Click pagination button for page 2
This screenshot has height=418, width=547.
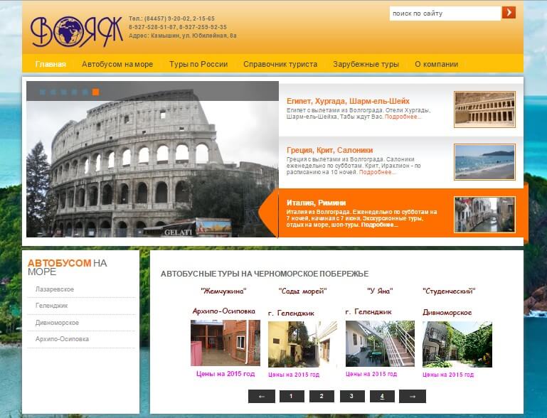click(x=322, y=397)
